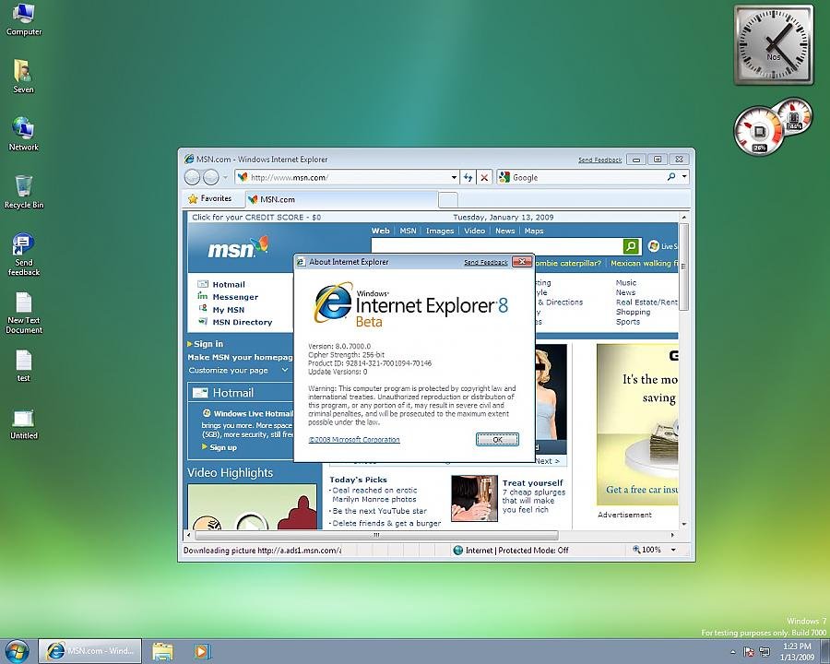Open the Shopping link
Image resolution: width=830 pixels, height=664 pixels.
tap(633, 312)
